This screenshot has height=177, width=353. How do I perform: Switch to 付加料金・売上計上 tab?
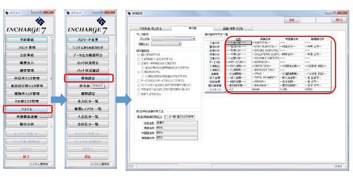(x=151, y=28)
